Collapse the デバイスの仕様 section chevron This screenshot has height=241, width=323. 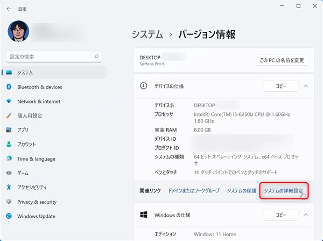coord(306,86)
